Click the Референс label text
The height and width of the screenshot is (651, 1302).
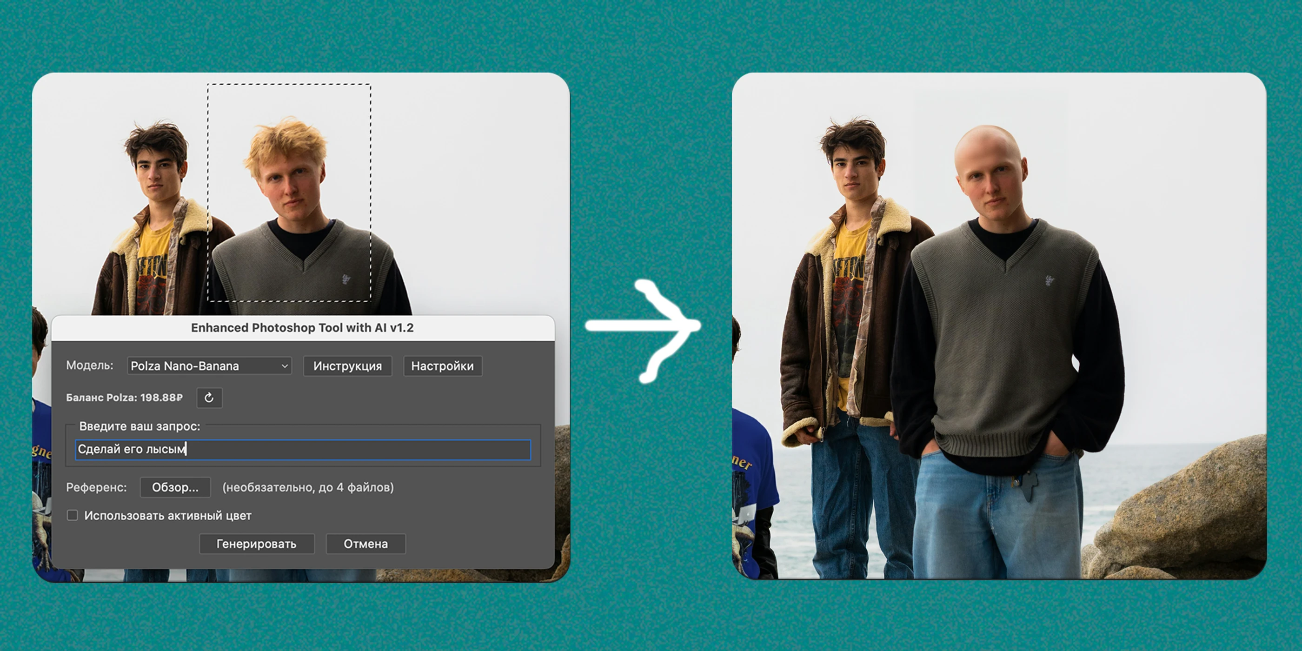tap(96, 487)
